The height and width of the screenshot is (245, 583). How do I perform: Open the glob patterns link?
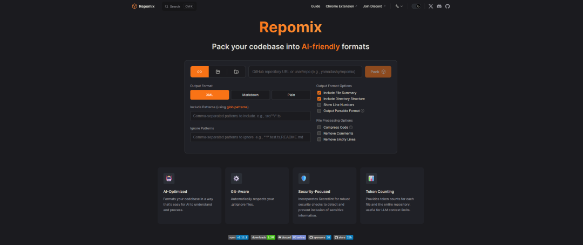pos(237,107)
